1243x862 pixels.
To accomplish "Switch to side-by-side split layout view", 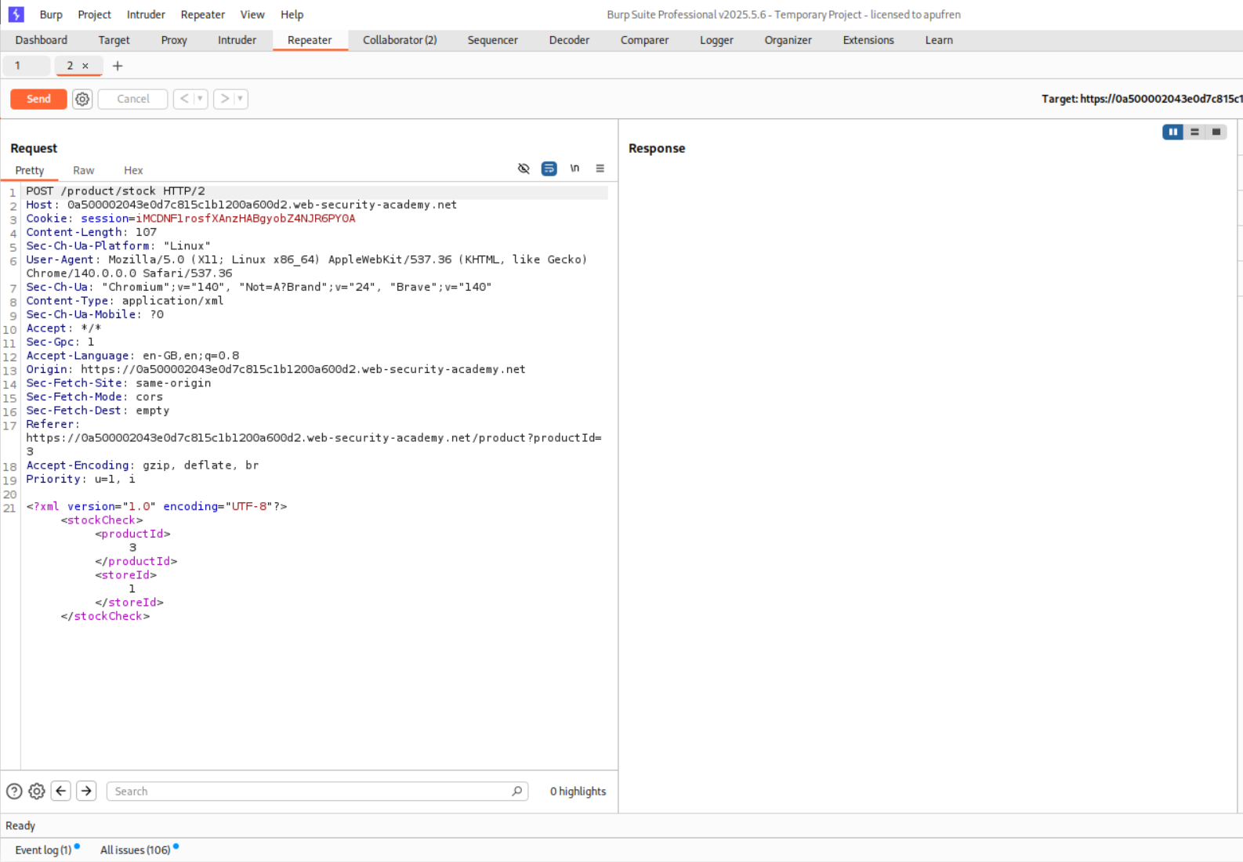I will tap(1172, 132).
